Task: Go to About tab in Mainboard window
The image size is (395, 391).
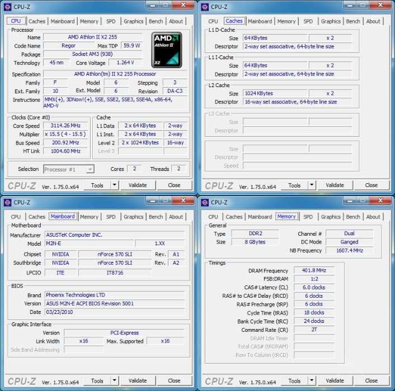Action: [x=176, y=217]
